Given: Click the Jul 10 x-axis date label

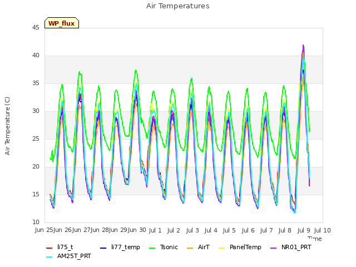Looking at the screenshot, I should point(323,230).
